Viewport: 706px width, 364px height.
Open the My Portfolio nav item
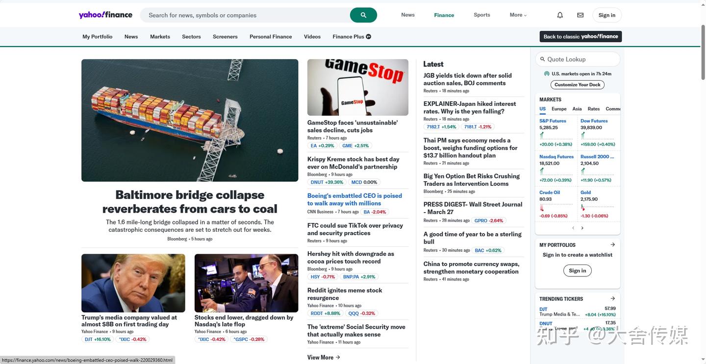(98, 37)
